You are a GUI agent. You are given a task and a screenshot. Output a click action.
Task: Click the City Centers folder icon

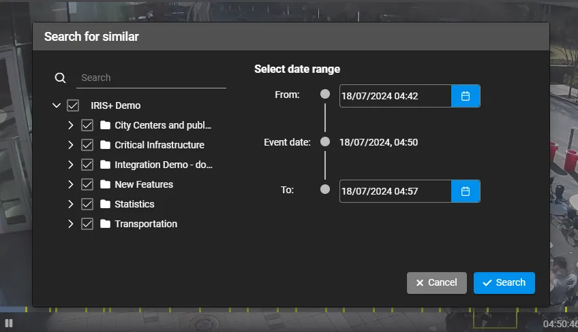(x=105, y=125)
